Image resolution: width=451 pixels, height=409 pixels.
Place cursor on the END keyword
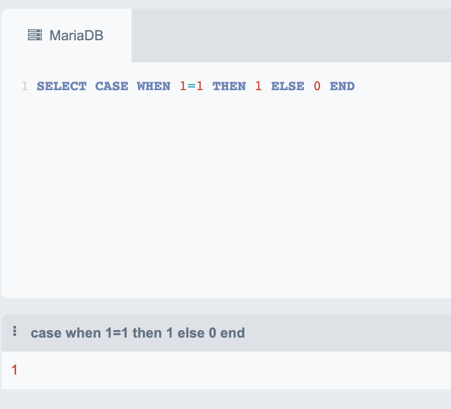tap(343, 86)
